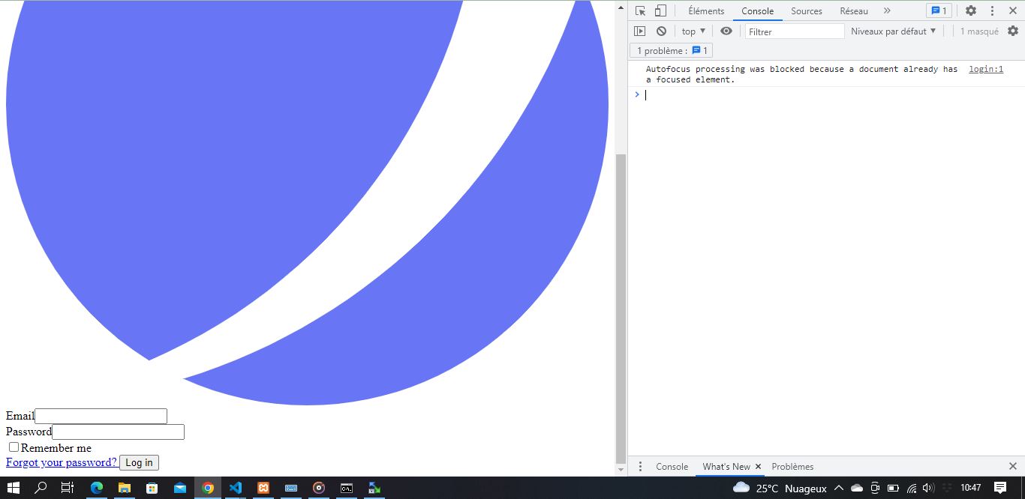Switch to the Sources tab
This screenshot has height=499, width=1025.
tap(806, 10)
